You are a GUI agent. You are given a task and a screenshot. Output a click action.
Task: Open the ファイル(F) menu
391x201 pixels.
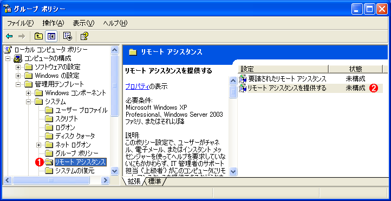pyautogui.click(x=20, y=23)
